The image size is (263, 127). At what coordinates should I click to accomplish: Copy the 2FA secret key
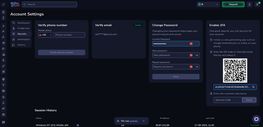point(253,87)
